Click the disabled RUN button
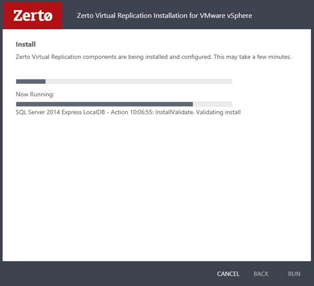 pos(294,274)
